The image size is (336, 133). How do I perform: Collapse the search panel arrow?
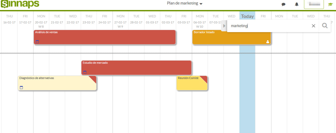[x=224, y=26]
